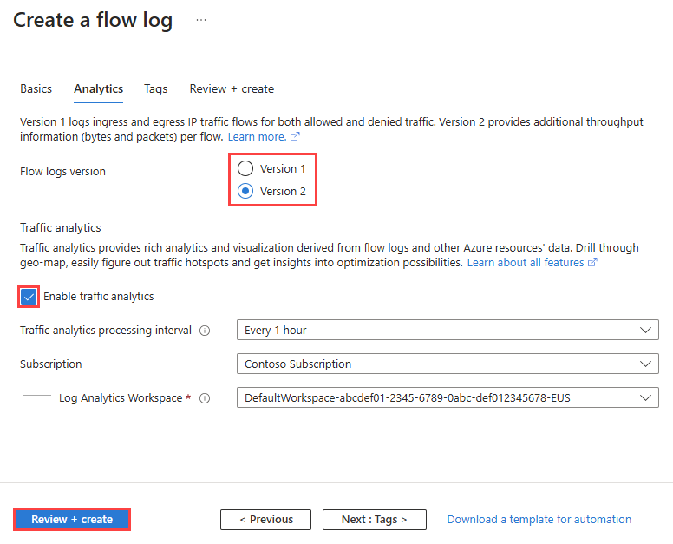Select Version 2 radio button
Image resolution: width=673 pixels, height=544 pixels.
[x=245, y=191]
